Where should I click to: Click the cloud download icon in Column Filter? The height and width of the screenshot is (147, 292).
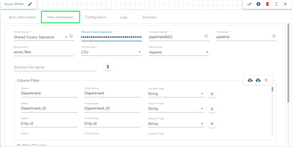point(258,80)
